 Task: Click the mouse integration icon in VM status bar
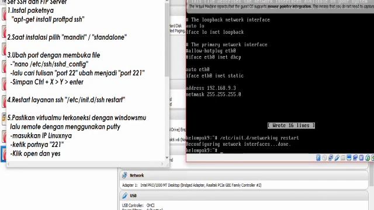pyautogui.click(x=361, y=157)
